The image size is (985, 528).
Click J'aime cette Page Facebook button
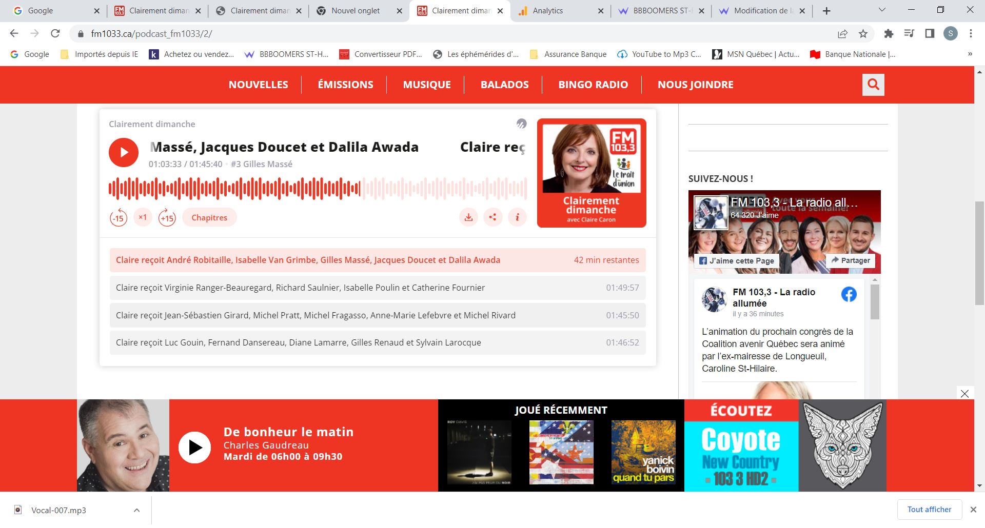[x=737, y=260]
